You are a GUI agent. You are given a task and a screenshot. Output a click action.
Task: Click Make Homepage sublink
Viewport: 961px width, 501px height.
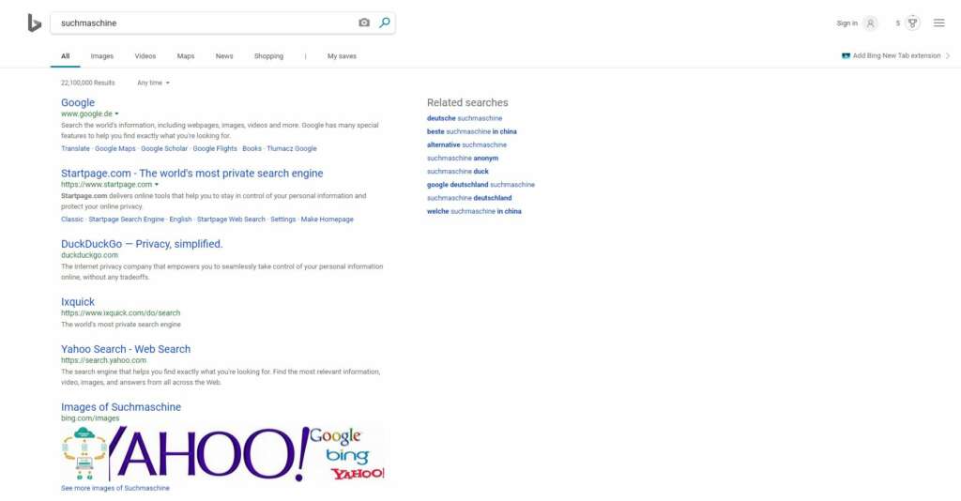click(x=328, y=220)
